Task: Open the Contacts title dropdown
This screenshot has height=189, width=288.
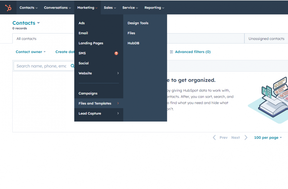Action: (x=38, y=23)
